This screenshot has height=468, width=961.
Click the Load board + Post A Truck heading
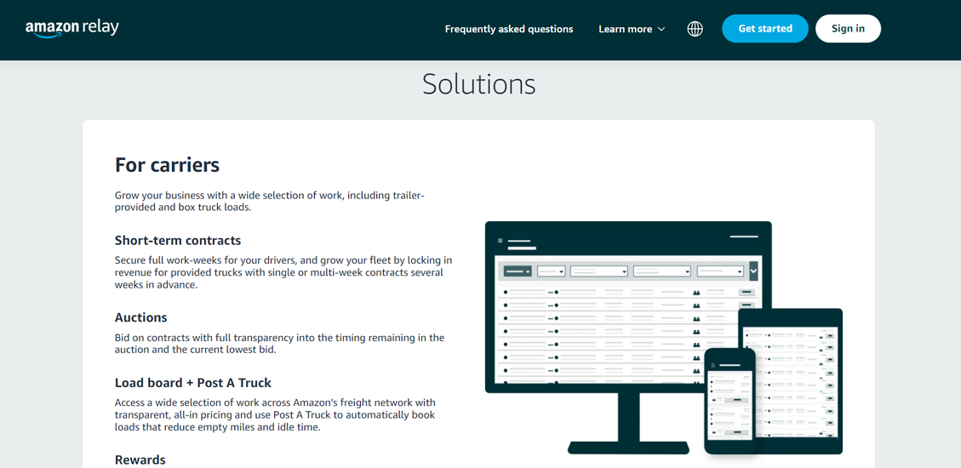click(193, 383)
